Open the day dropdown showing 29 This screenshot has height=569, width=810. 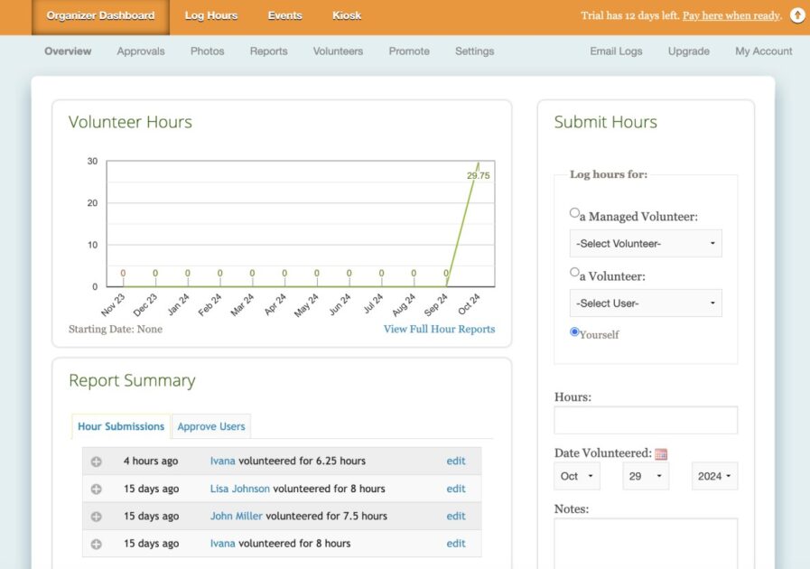pos(646,476)
